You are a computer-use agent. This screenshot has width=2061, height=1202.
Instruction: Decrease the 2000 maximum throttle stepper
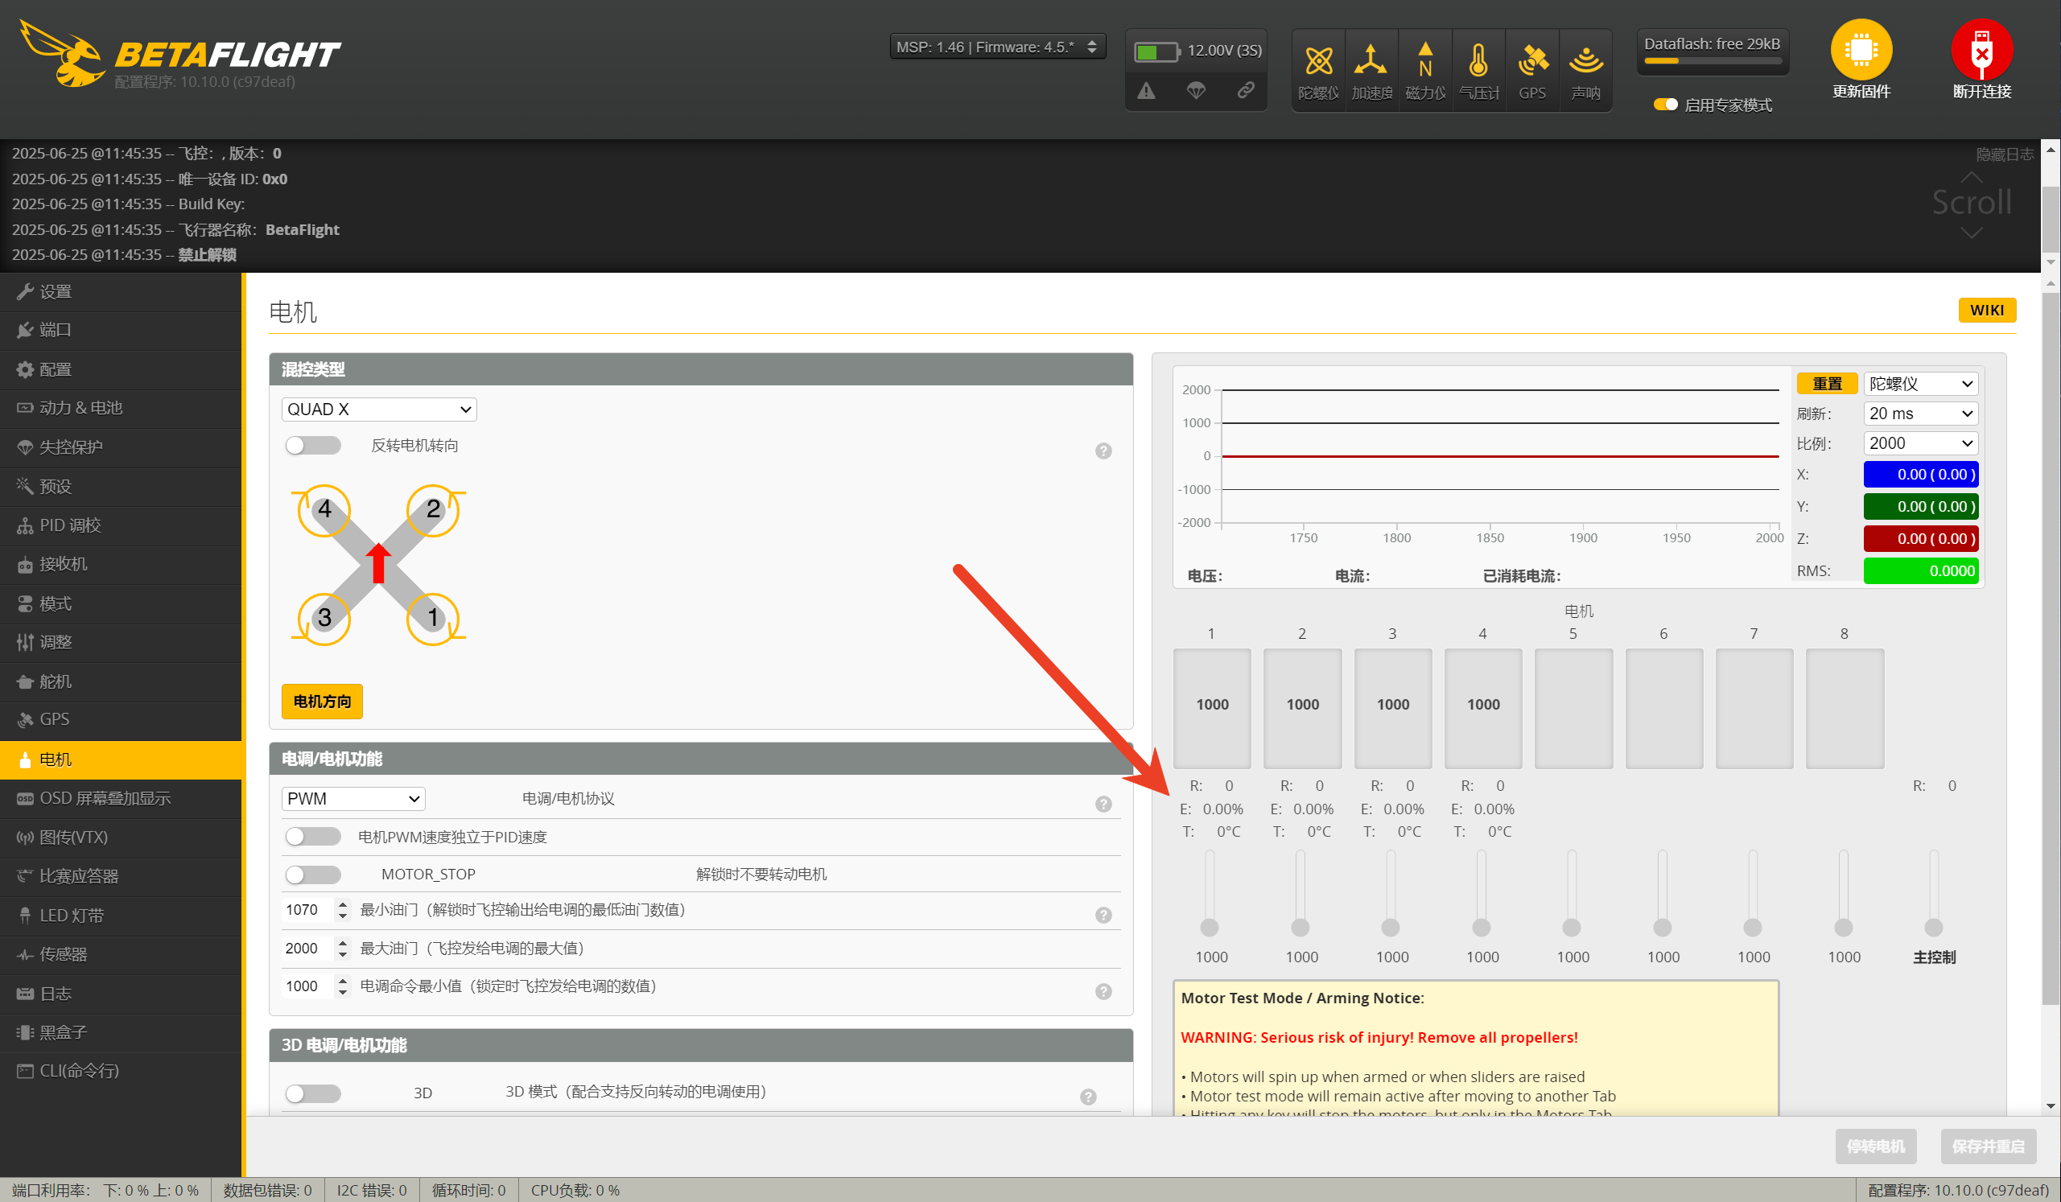coord(343,954)
